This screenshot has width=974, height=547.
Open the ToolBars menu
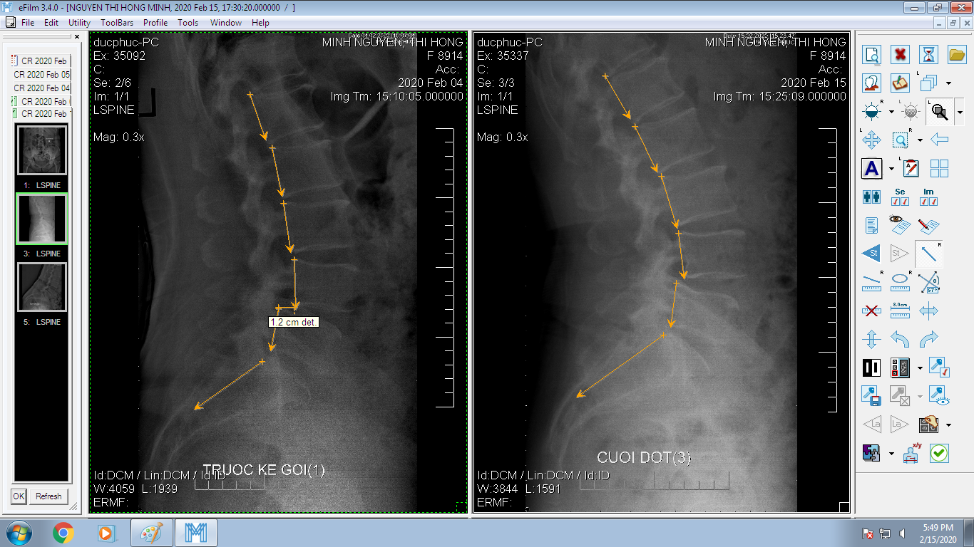coord(117,22)
